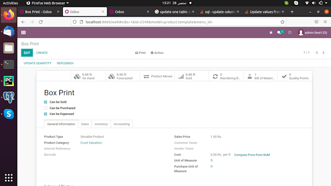Switch to update one table browser tab
This screenshot has width=331, height=186.
[175, 12]
